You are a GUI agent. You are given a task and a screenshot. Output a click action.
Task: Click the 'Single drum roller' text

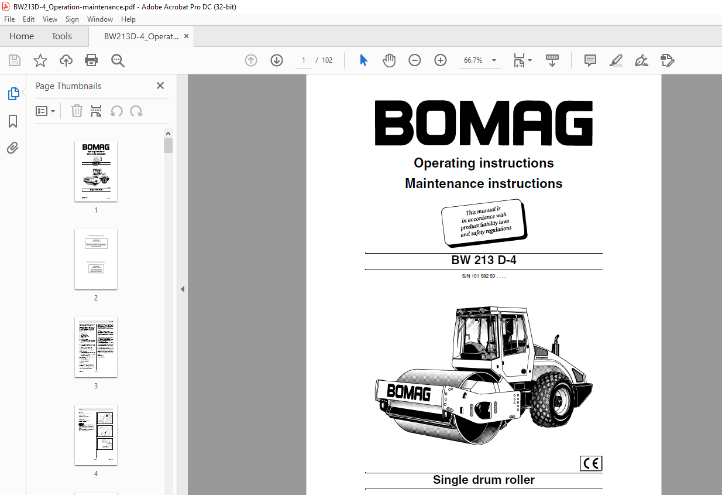pyautogui.click(x=484, y=480)
